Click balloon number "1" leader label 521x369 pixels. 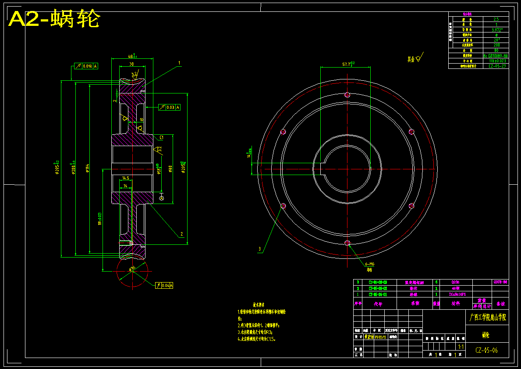(x=179, y=63)
